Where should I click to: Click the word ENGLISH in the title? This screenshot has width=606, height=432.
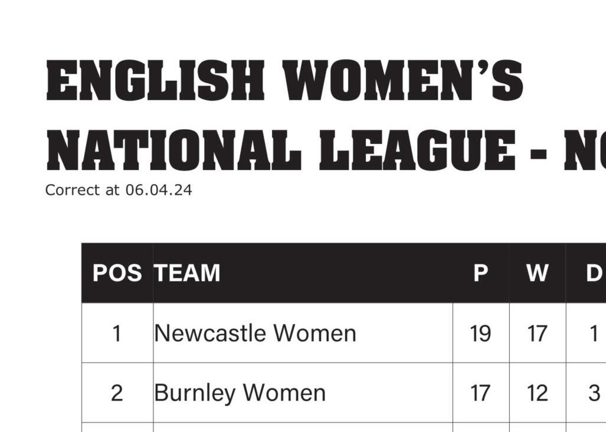155,80
